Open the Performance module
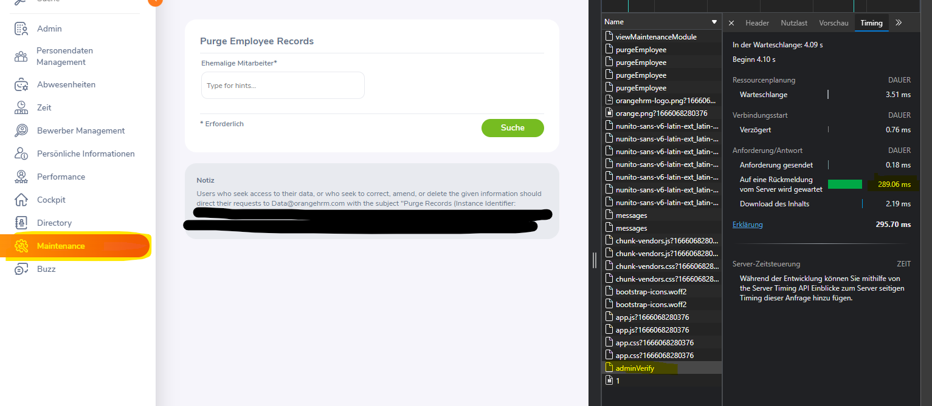This screenshot has height=406, width=932. pyautogui.click(x=21, y=176)
